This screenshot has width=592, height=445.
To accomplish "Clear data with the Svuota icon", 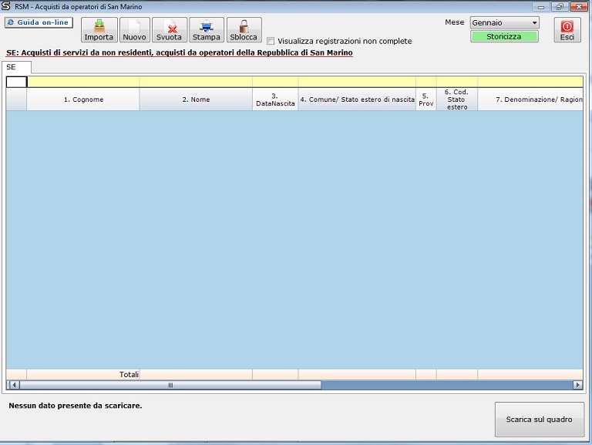I will pyautogui.click(x=169, y=29).
